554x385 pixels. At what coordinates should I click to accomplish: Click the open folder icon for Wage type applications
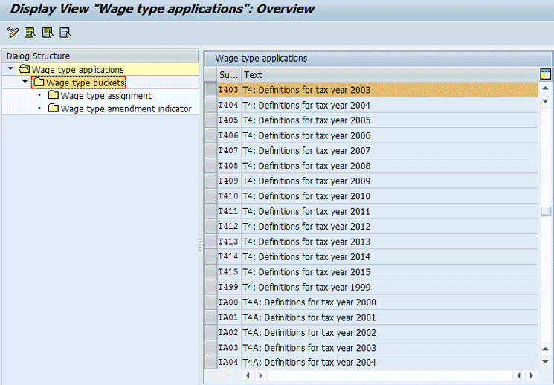pyautogui.click(x=24, y=70)
